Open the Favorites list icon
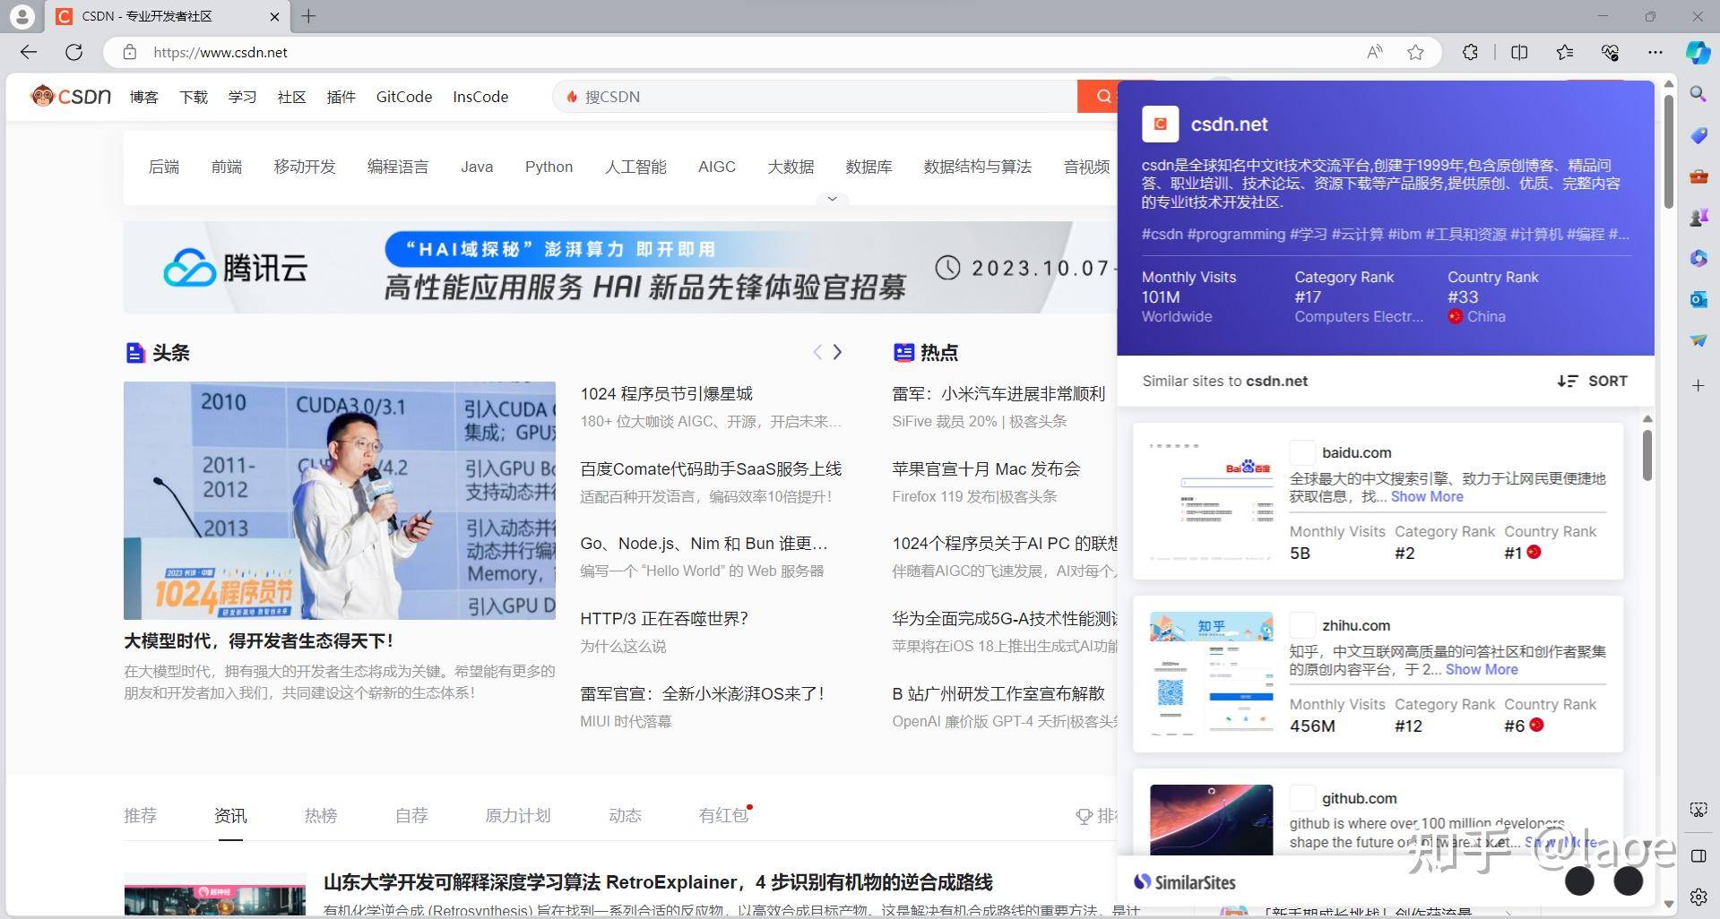The image size is (1720, 919). point(1565,52)
